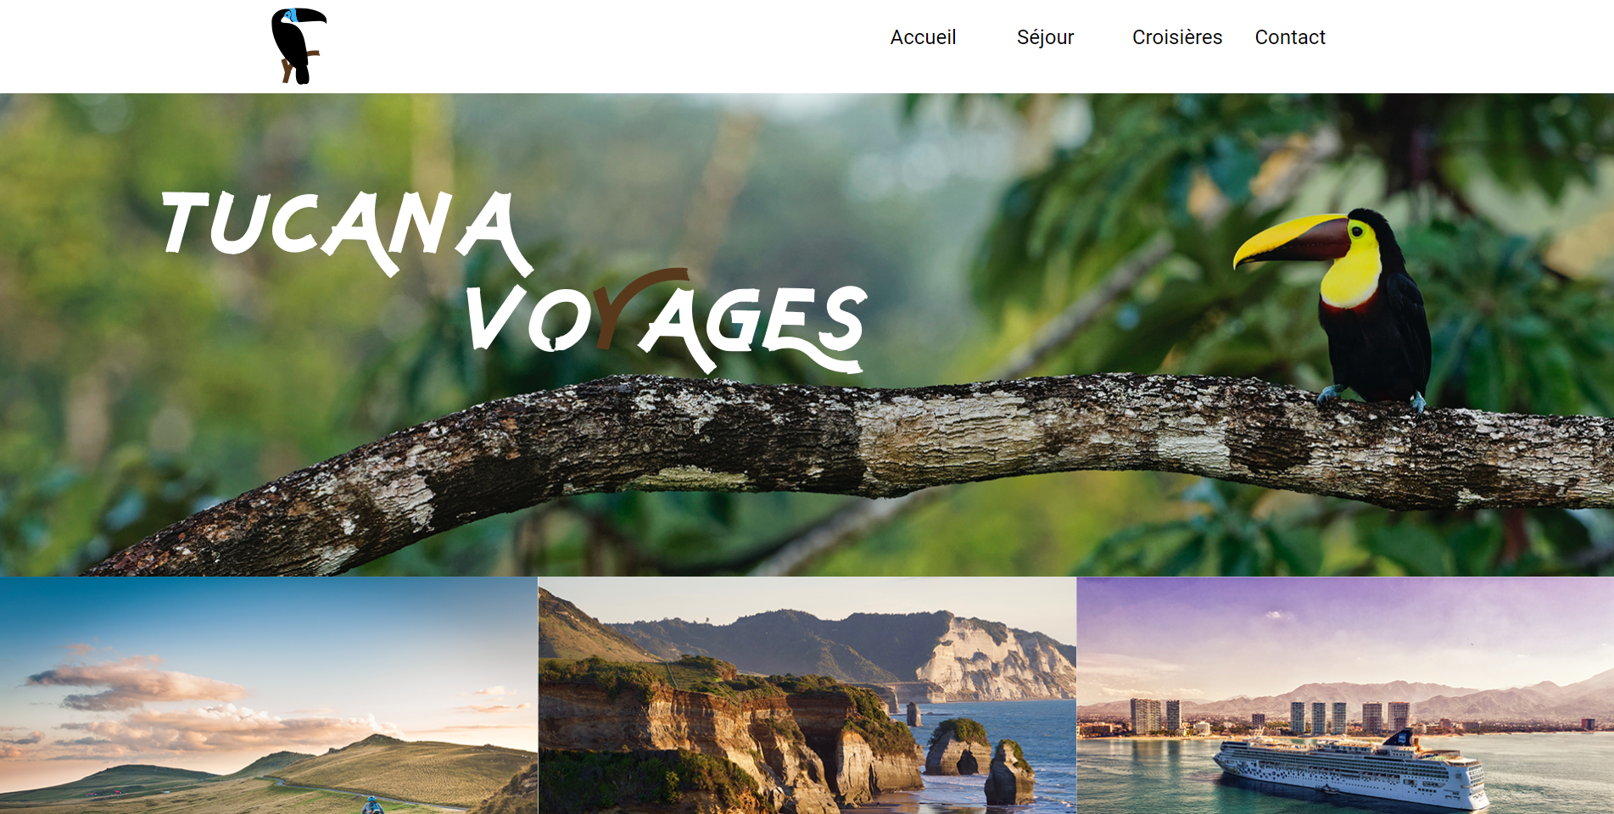Click the toucan logo in the header
The image size is (1614, 814).
(x=299, y=46)
